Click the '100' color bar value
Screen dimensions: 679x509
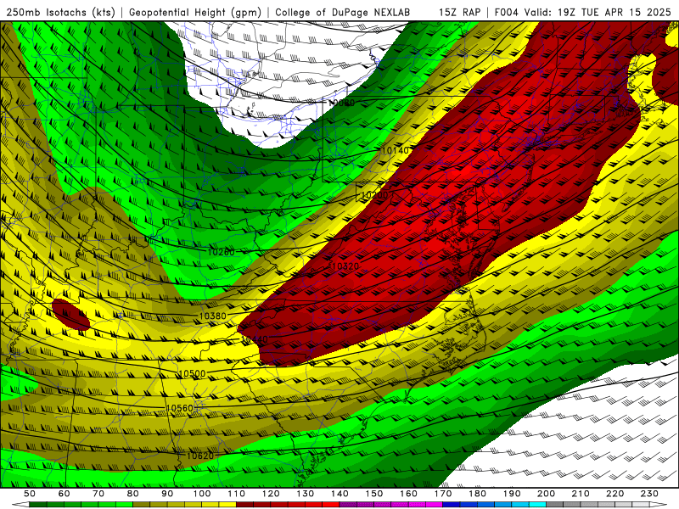click(x=202, y=494)
